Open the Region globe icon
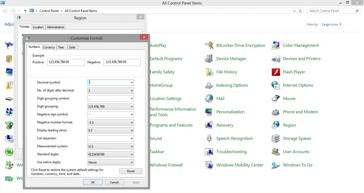This screenshot has width=364, height=193. click(276, 125)
